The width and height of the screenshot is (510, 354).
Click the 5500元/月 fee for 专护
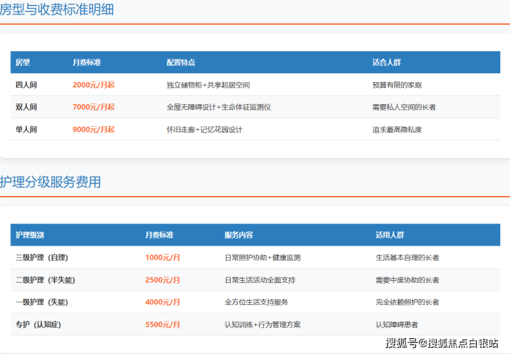tap(163, 324)
